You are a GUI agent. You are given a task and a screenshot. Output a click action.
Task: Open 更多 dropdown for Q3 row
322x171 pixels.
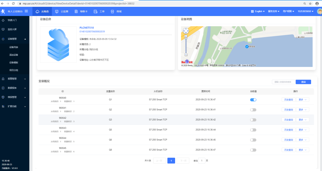(302, 120)
